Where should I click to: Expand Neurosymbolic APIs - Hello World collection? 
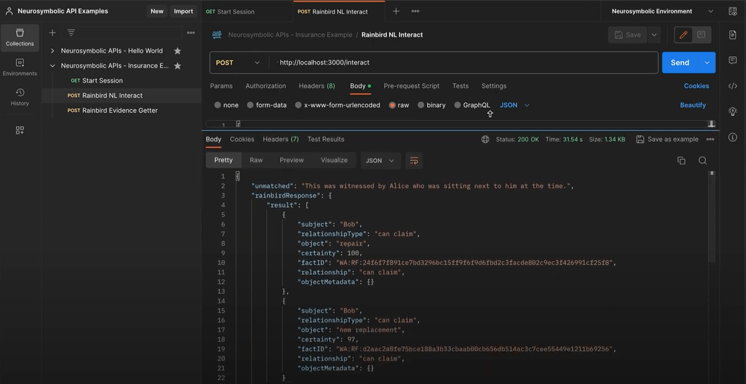click(x=53, y=51)
